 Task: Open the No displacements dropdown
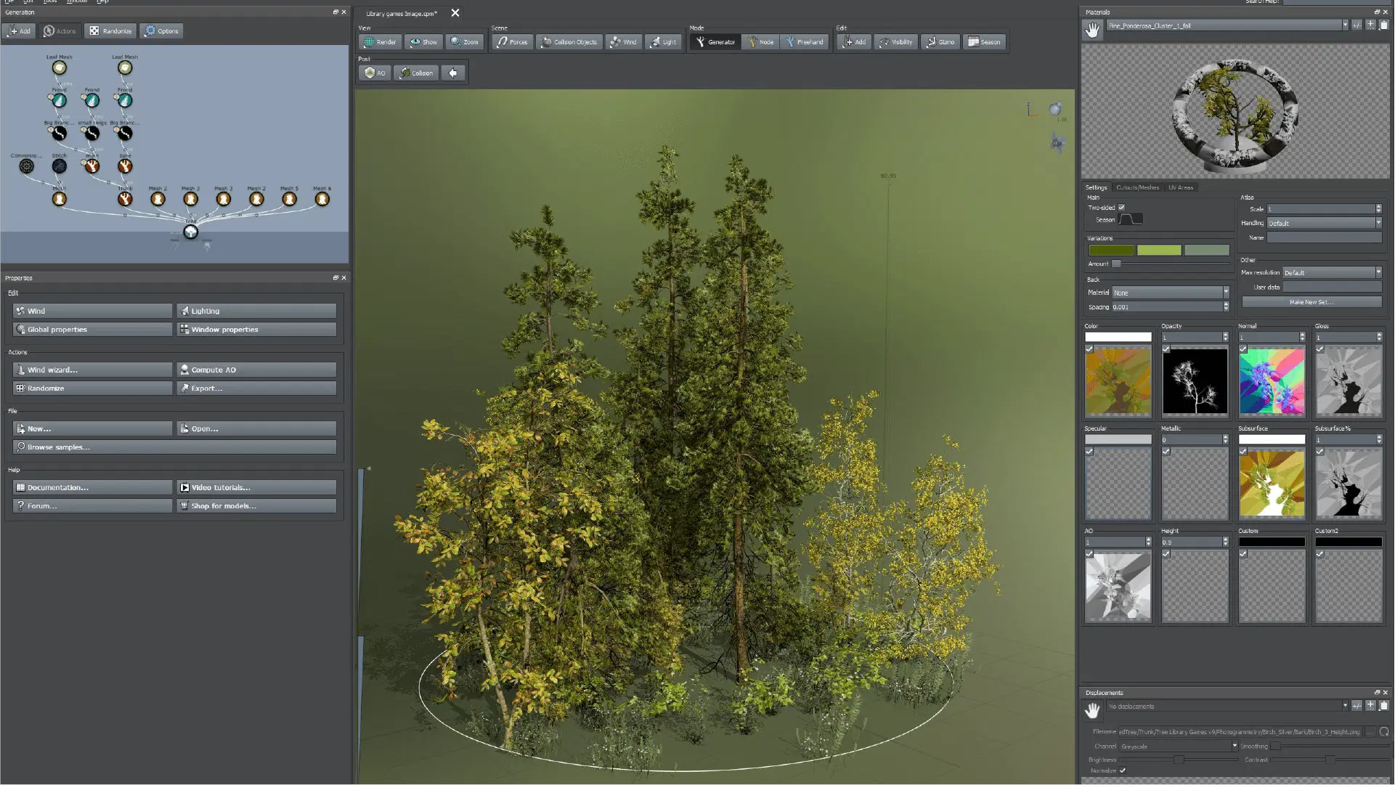pyautogui.click(x=1227, y=707)
